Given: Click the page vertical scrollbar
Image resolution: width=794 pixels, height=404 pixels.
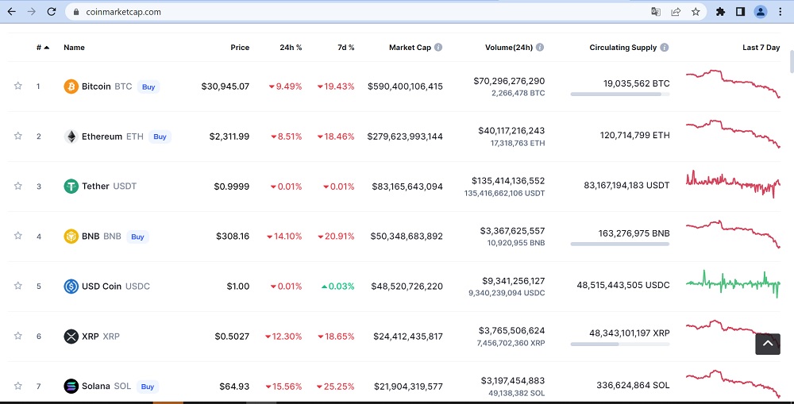Looking at the screenshot, I should [x=792, y=60].
